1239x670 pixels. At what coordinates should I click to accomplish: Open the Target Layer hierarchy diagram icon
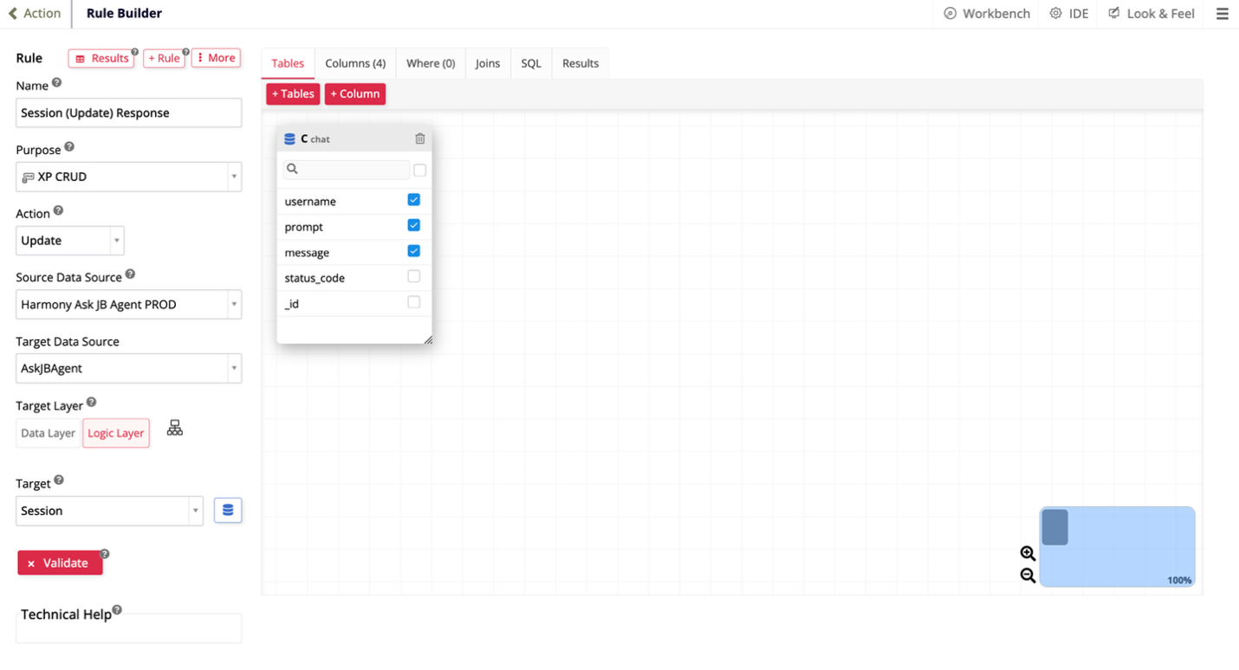point(175,428)
